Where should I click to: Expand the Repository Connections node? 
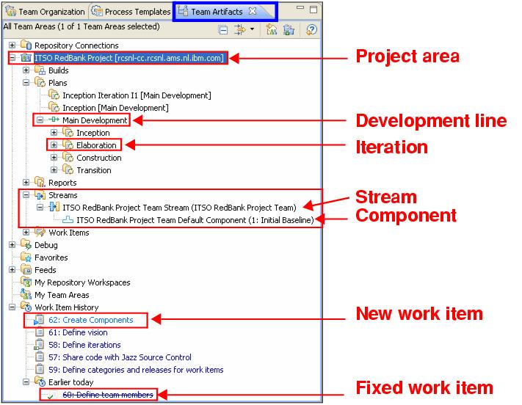coord(12,45)
